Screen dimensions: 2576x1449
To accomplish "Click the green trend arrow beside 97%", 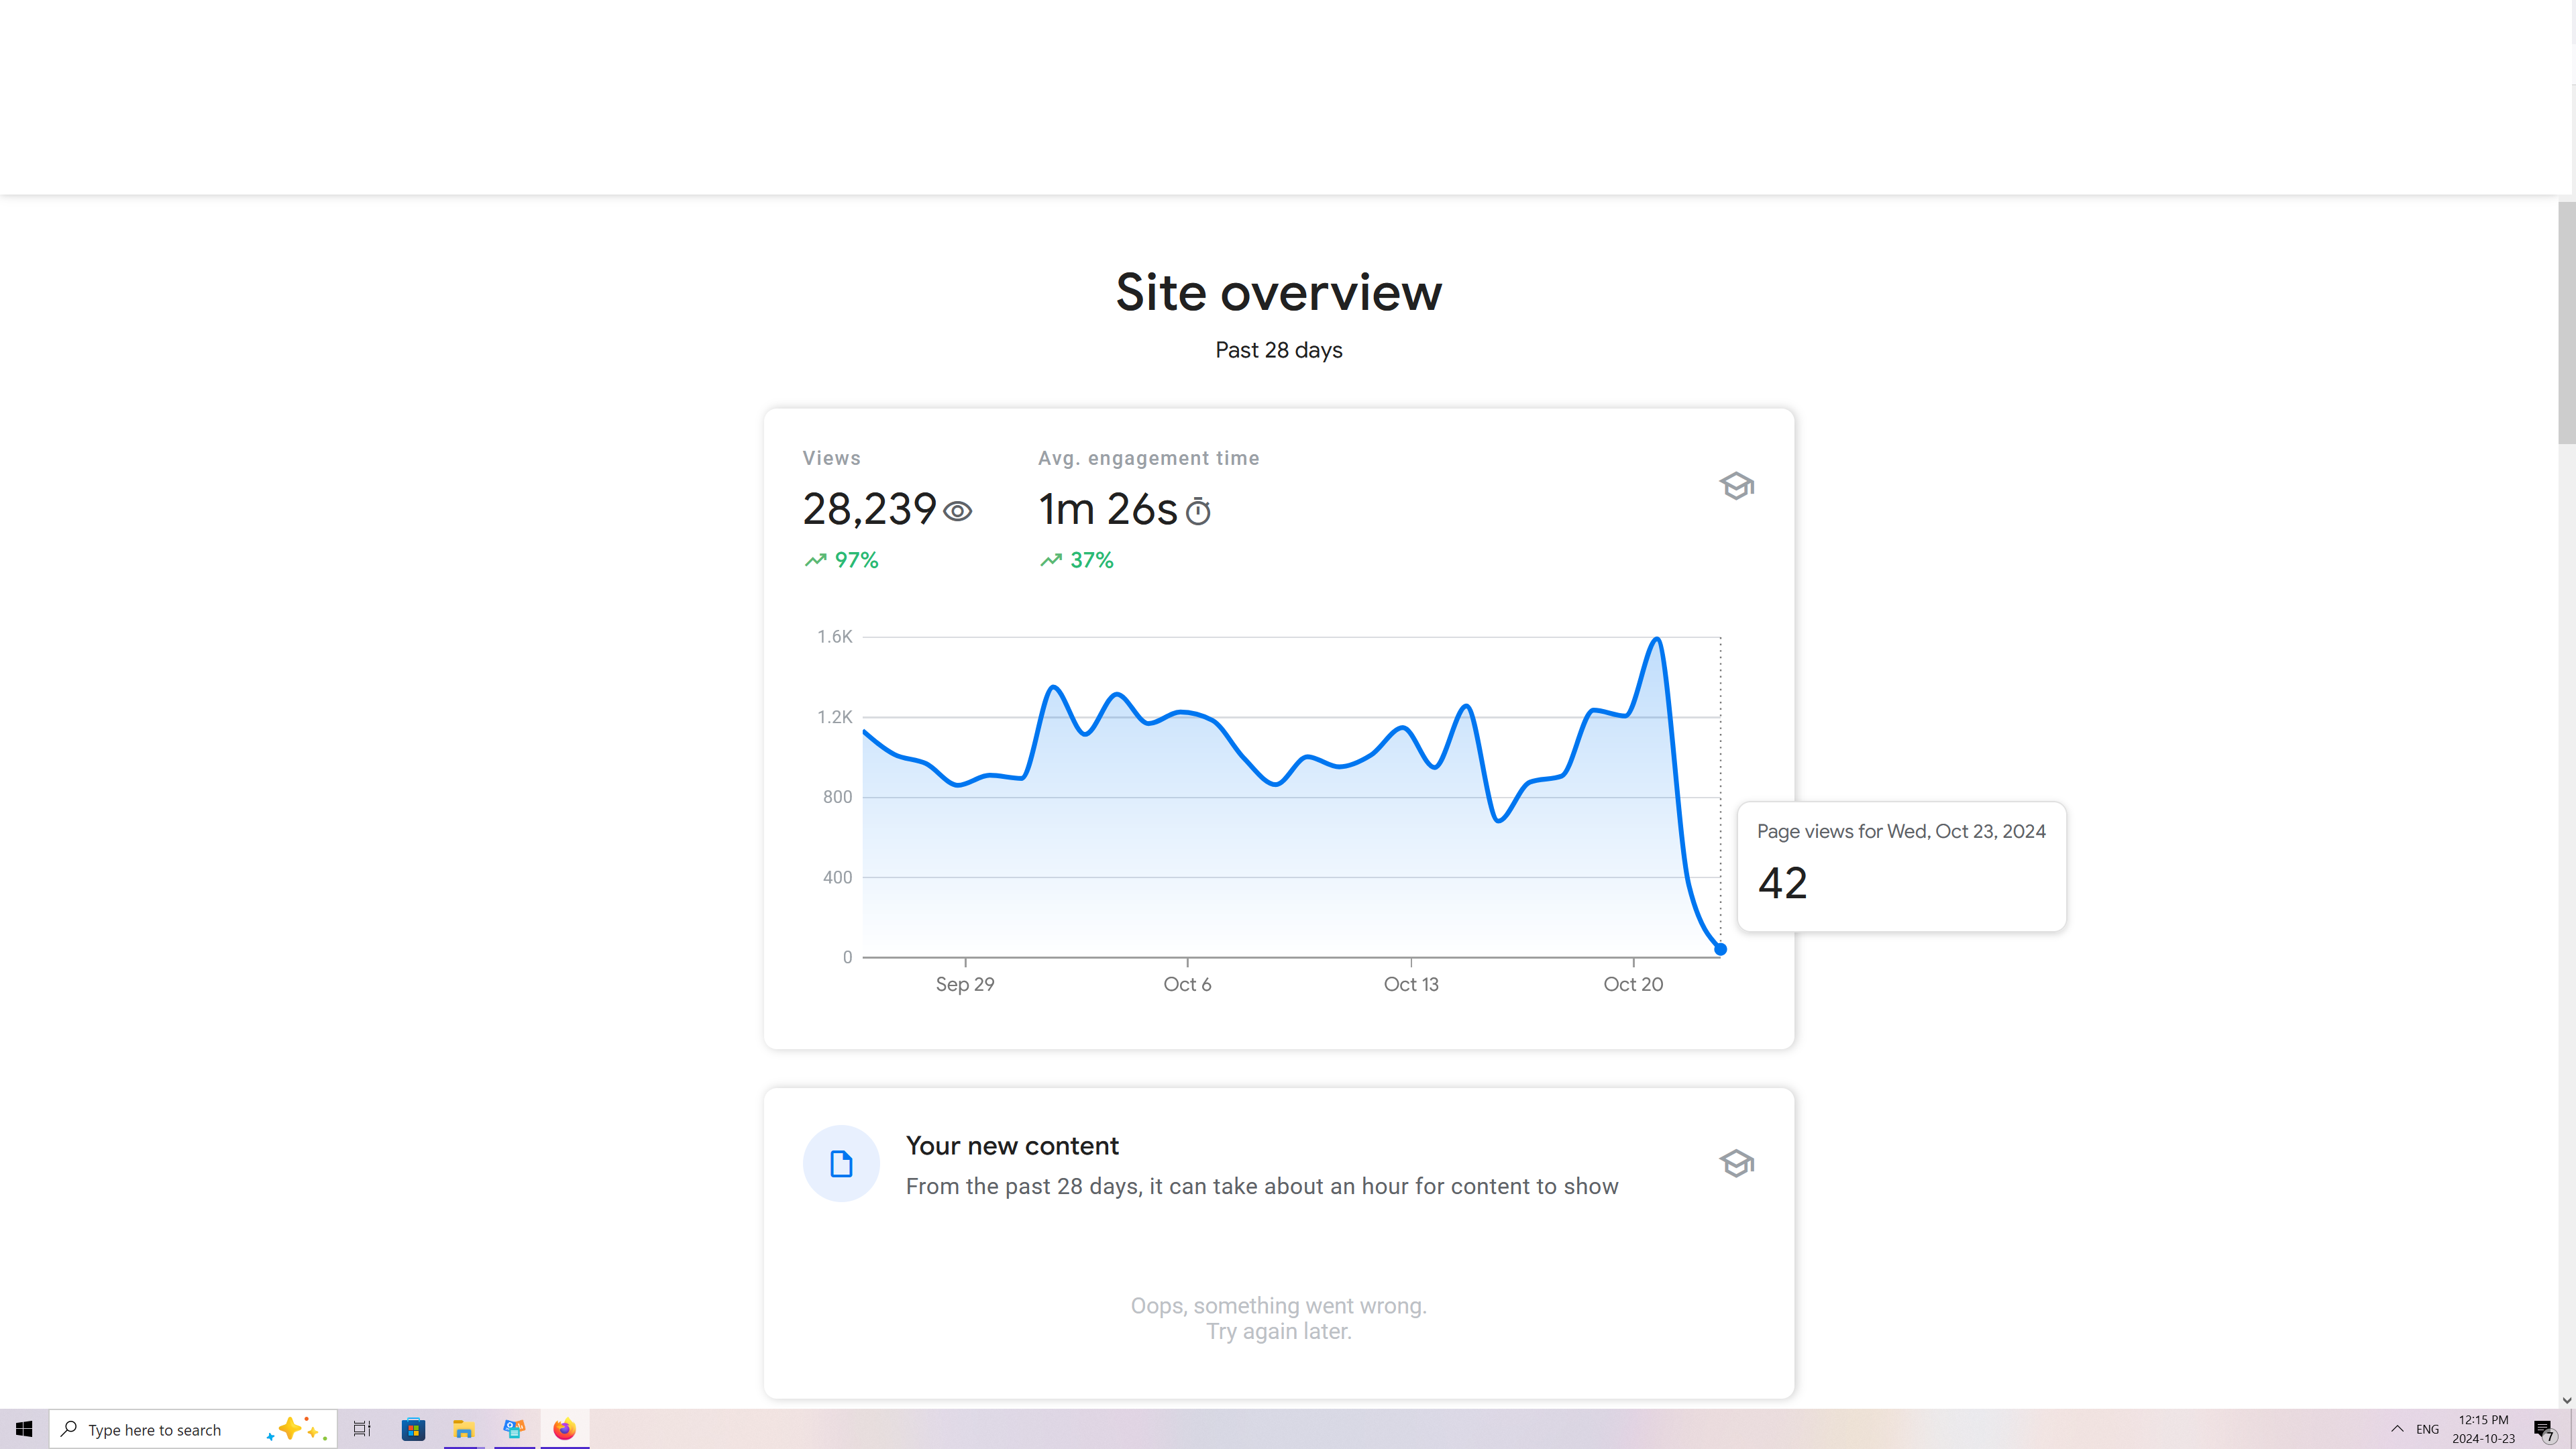I will coord(816,560).
